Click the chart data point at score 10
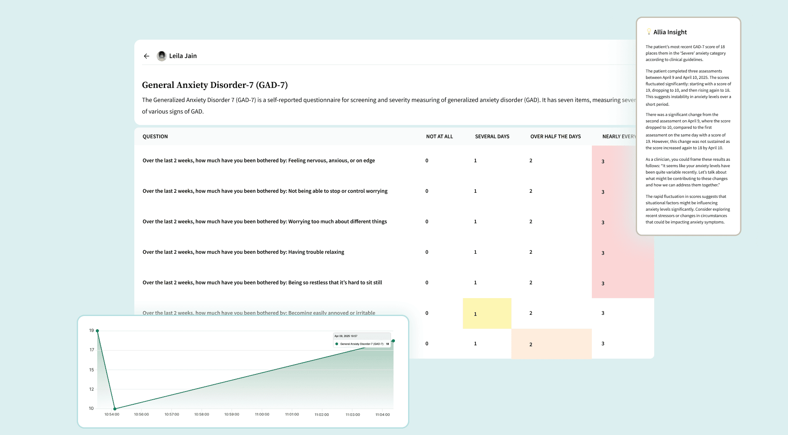 [x=115, y=409]
